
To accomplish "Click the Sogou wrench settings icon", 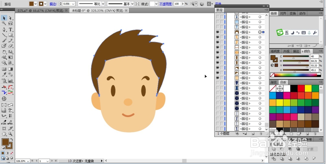I will [315, 33].
